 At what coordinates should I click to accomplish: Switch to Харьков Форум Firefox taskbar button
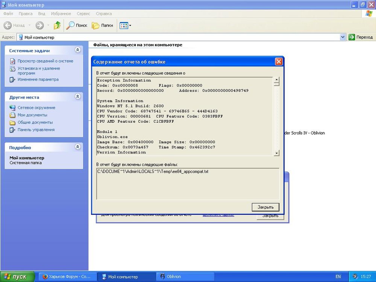click(x=68, y=277)
